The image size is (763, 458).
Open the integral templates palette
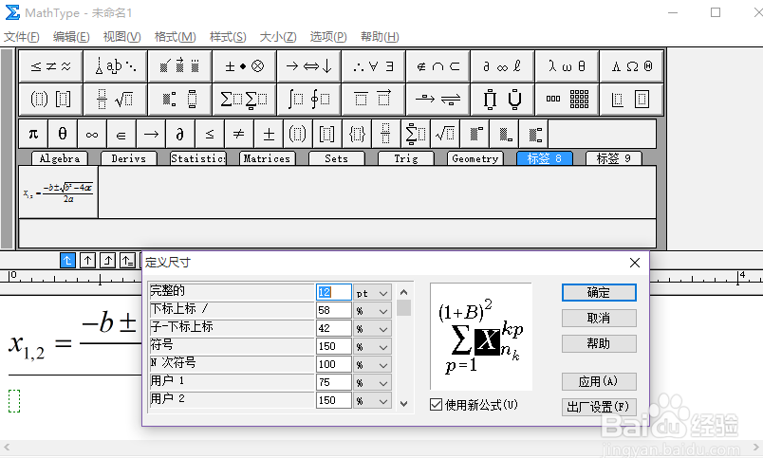click(308, 99)
